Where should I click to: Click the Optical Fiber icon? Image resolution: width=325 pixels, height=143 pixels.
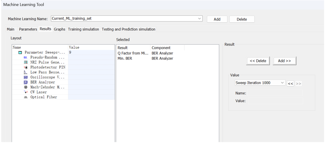(x=26, y=97)
